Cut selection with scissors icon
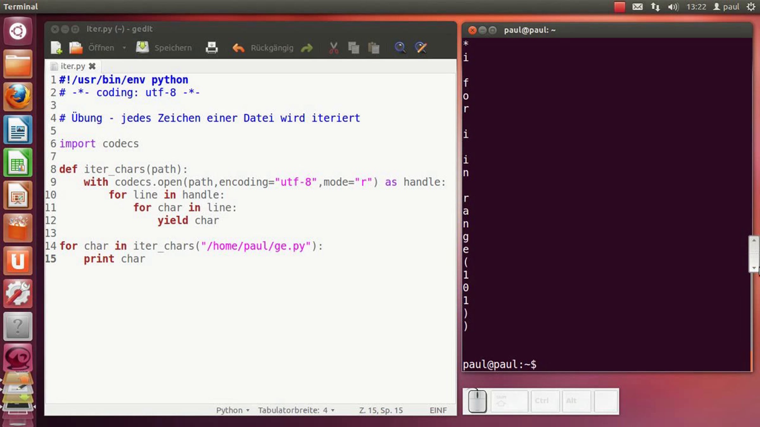The height and width of the screenshot is (427, 760). click(333, 48)
